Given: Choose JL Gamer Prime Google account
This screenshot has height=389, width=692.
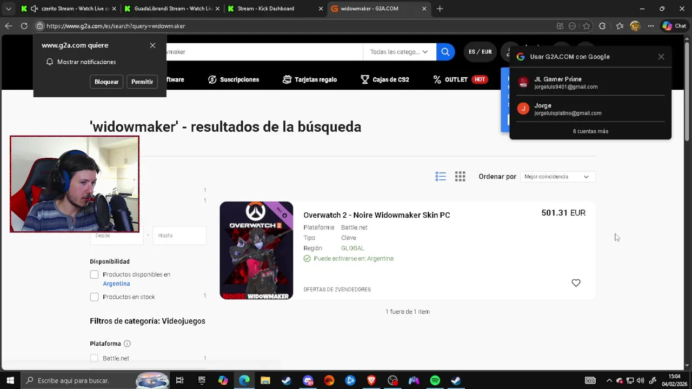Looking at the screenshot, I should (x=590, y=83).
